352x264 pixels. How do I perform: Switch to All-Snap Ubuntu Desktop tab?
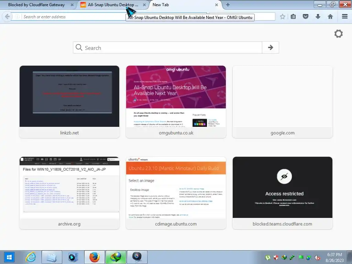pos(112,5)
